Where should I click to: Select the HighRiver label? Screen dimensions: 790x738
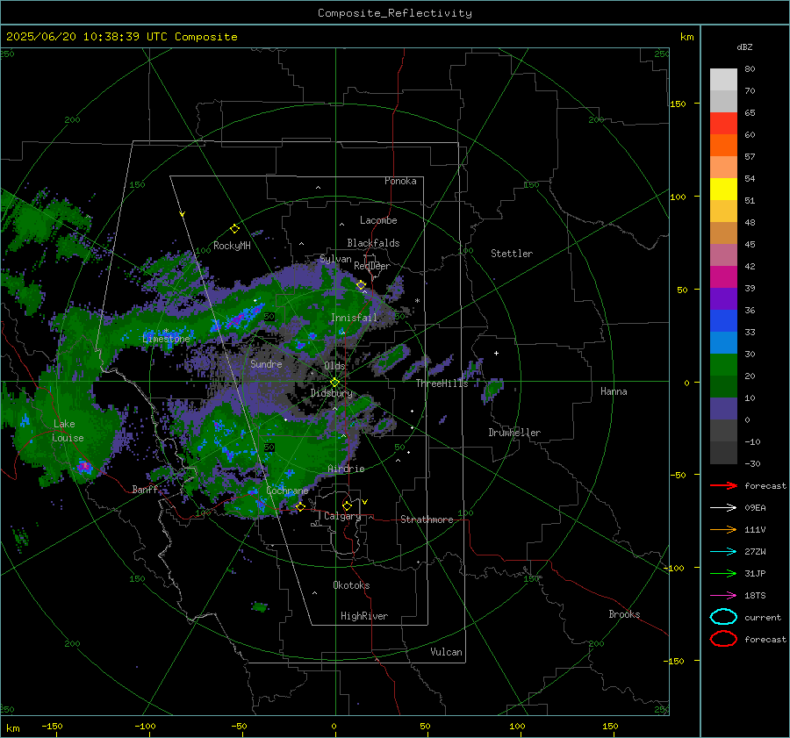click(364, 616)
